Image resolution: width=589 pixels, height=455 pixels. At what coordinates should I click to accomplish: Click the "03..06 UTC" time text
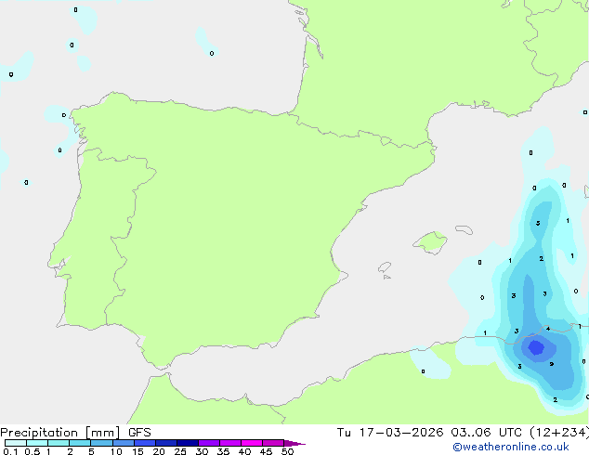click(x=486, y=433)
